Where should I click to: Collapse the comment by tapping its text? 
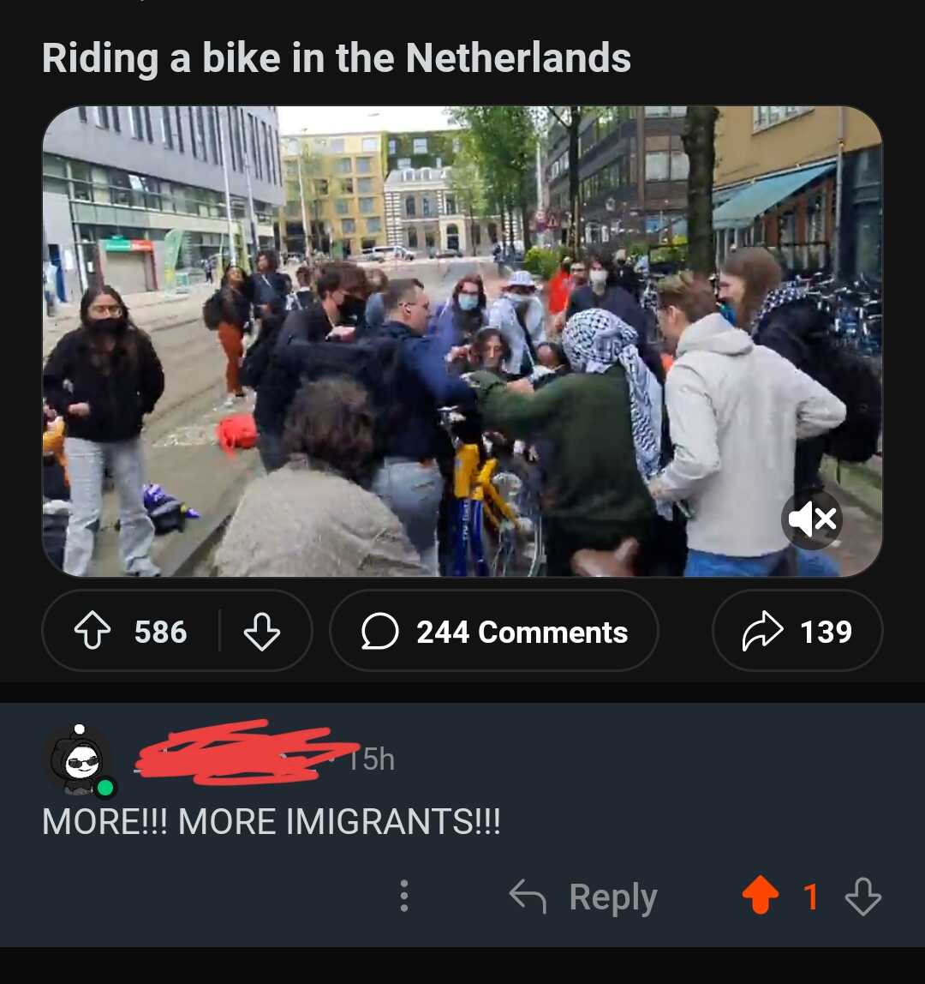coord(271,821)
